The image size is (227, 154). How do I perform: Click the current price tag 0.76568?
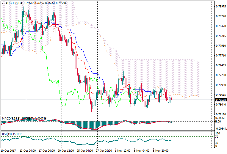click(x=220, y=100)
